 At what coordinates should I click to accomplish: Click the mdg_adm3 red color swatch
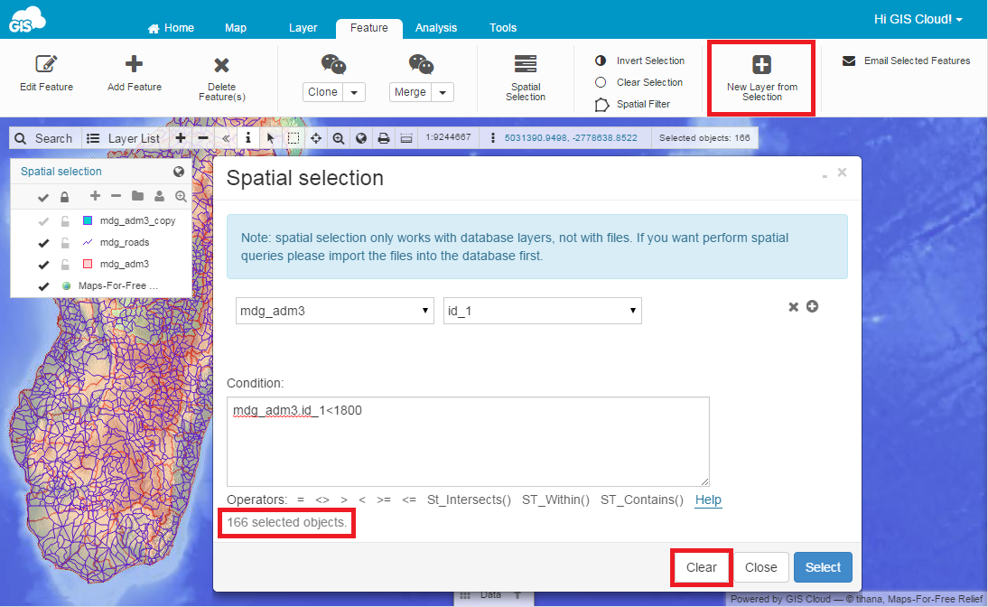88,265
